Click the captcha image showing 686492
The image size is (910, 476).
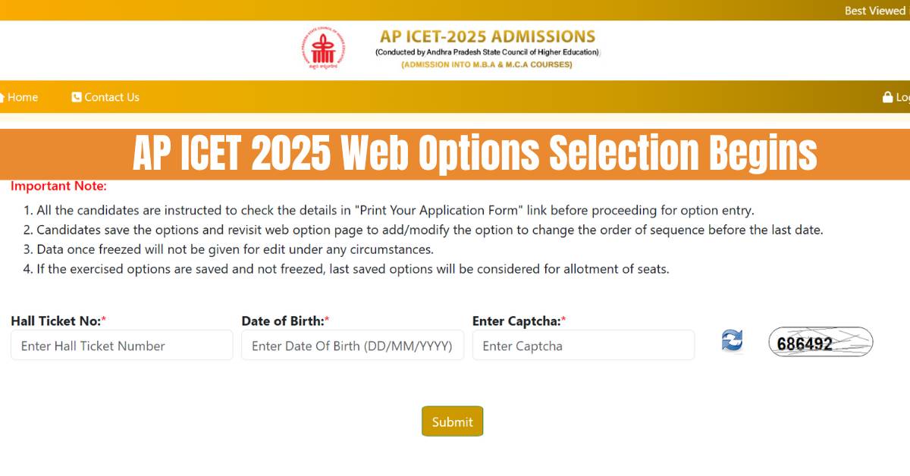click(821, 343)
